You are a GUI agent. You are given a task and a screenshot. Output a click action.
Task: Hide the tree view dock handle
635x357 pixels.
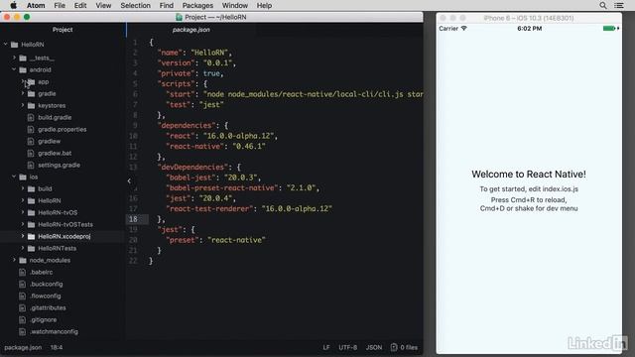point(129,180)
